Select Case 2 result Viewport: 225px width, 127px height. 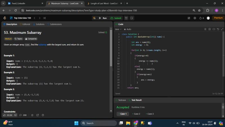coord(136,114)
